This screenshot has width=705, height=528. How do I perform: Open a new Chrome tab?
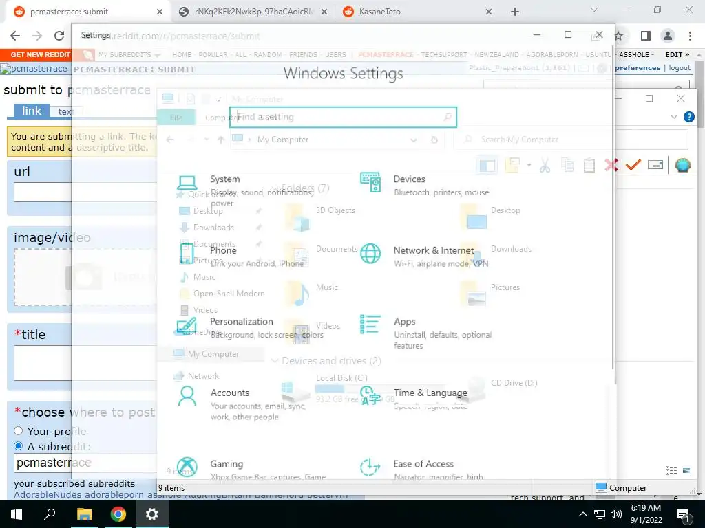point(515,12)
